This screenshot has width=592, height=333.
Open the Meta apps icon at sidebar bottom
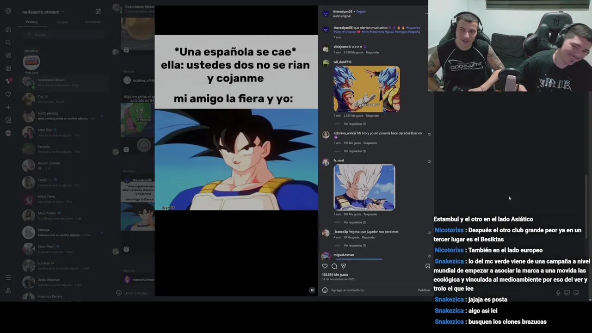(8, 290)
